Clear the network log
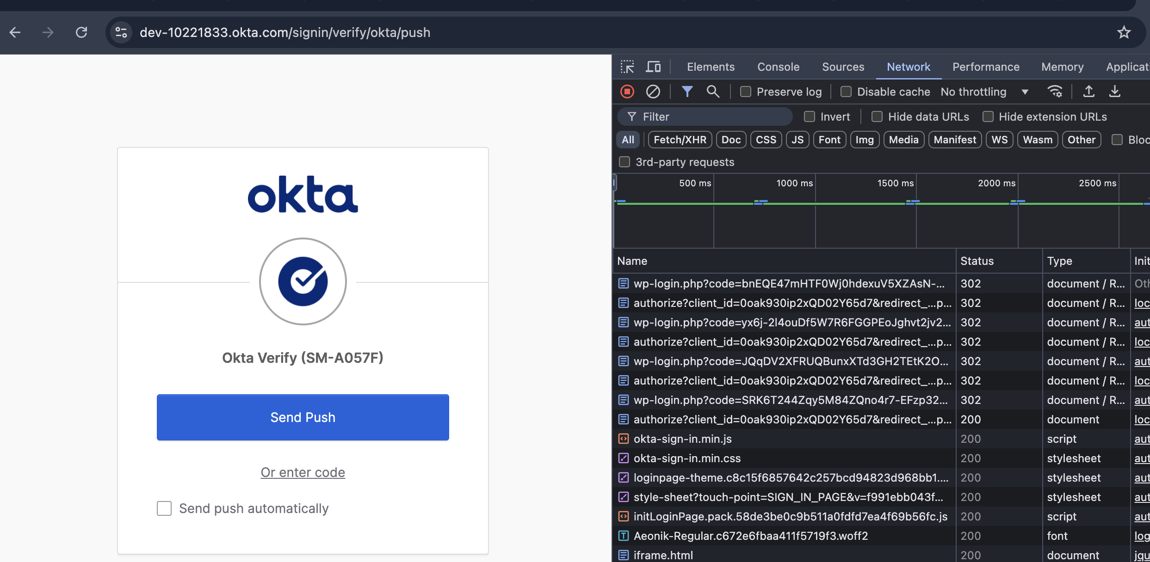Viewport: 1150px width, 562px height. click(653, 92)
